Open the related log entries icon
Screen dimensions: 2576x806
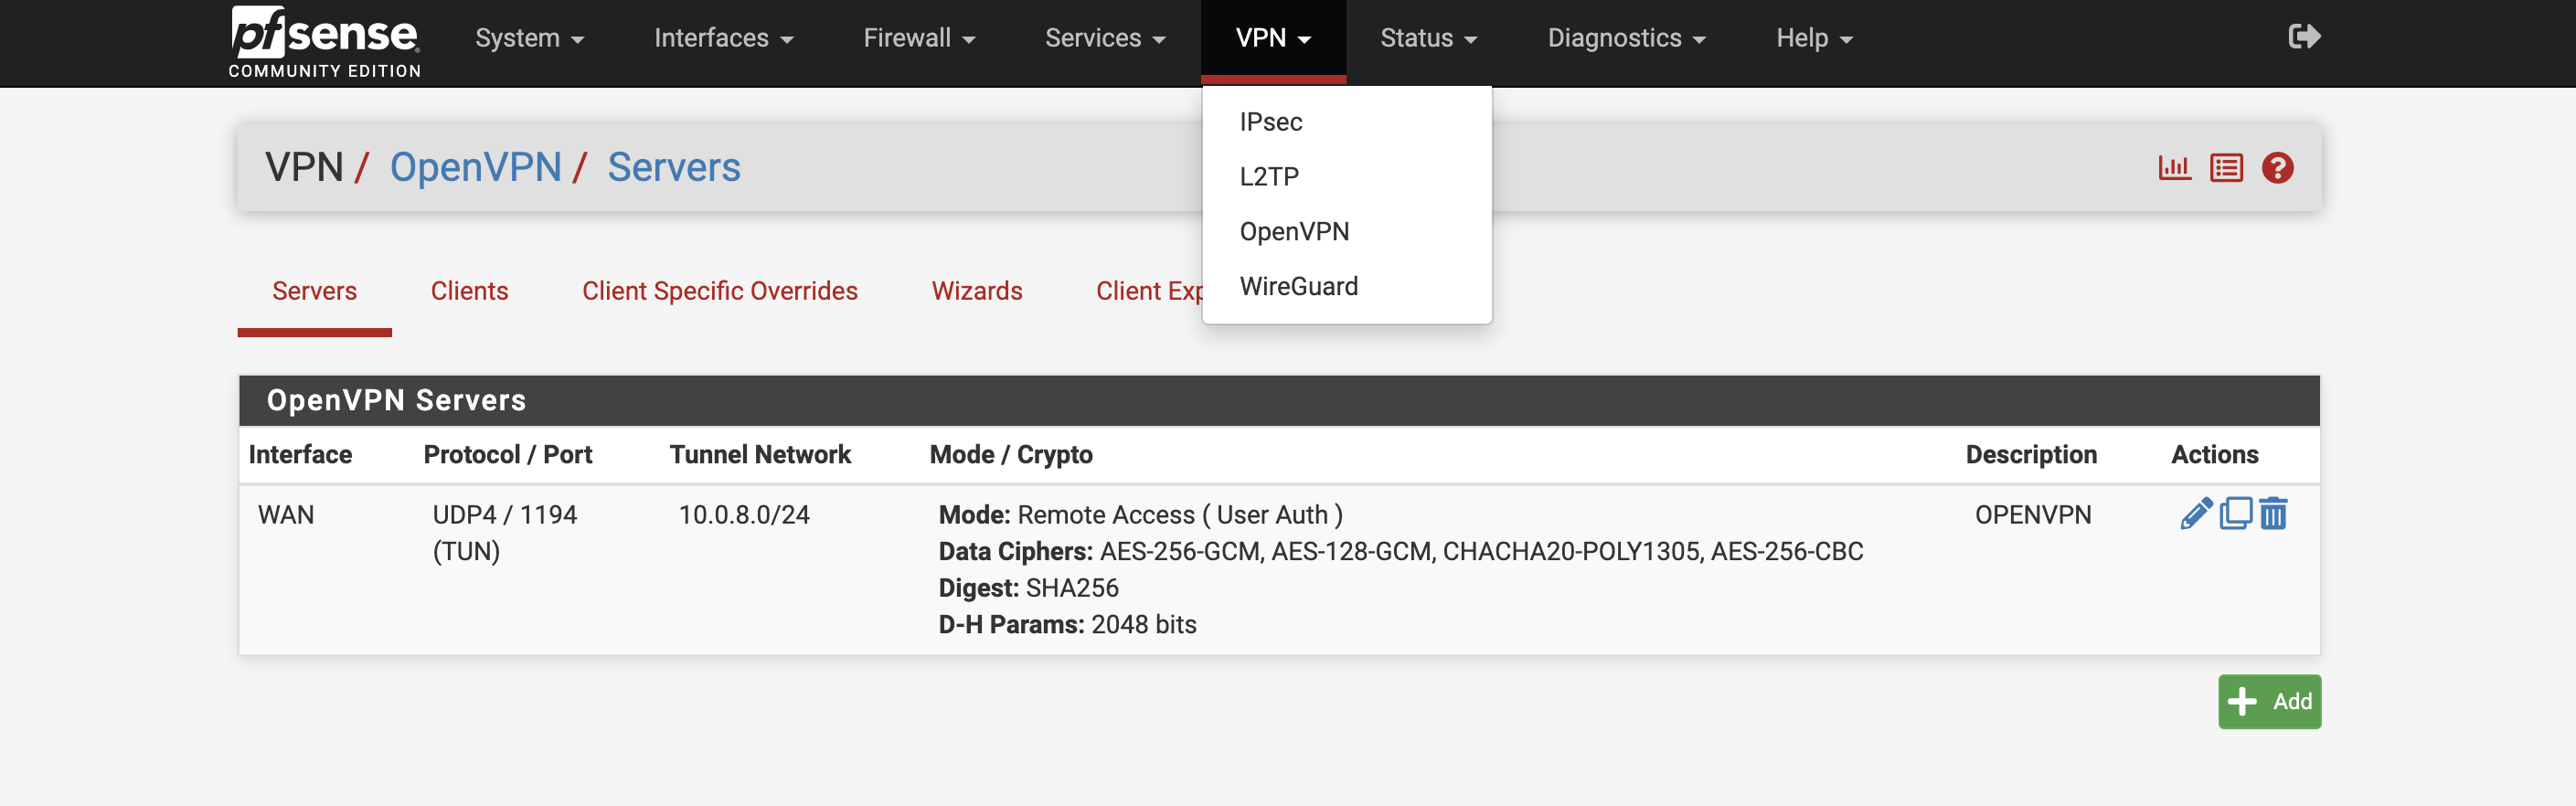click(2226, 168)
